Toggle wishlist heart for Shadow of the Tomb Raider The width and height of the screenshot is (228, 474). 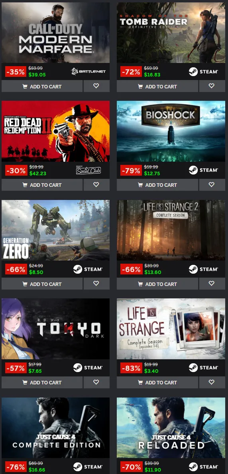(x=212, y=86)
